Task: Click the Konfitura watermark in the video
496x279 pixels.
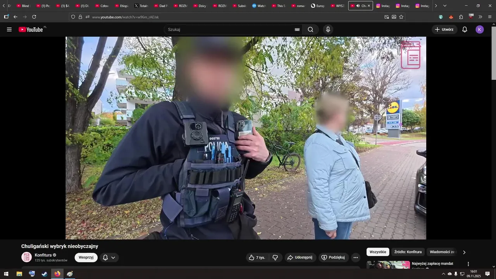Action: click(411, 55)
